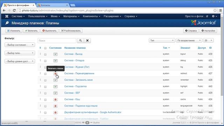224x126 pixels.
Task: Click the browser forward arrow
Action: tap(9, 10)
